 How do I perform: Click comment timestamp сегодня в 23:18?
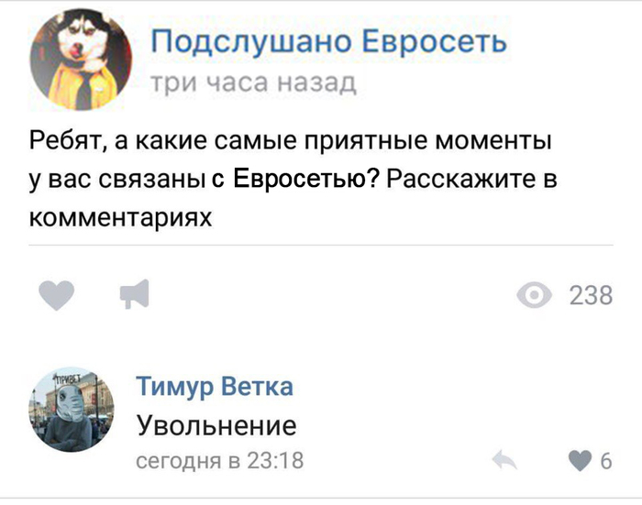pos(220,460)
